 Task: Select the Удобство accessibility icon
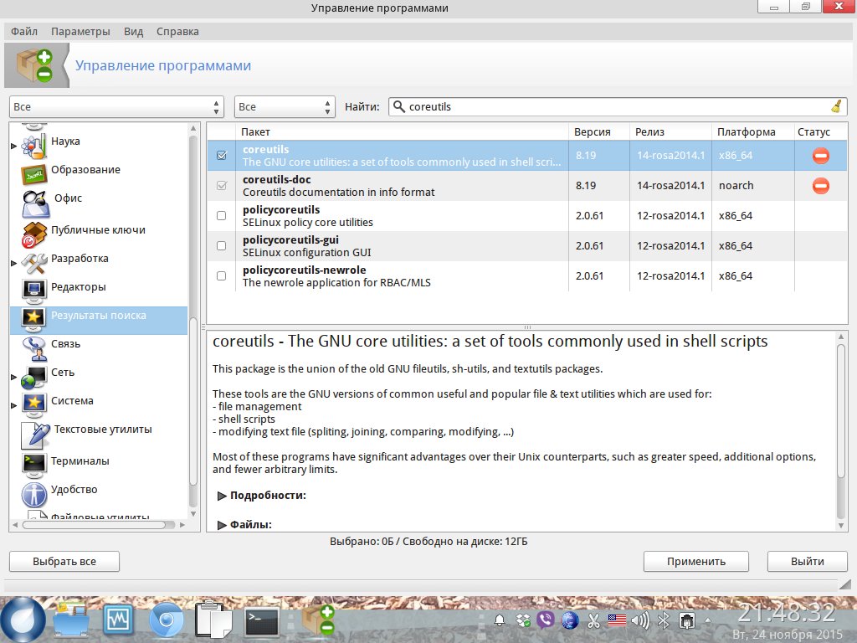[33, 494]
